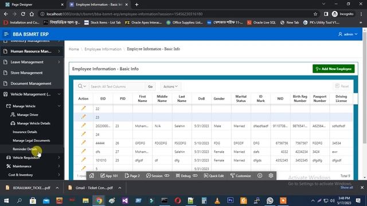Expand Leave Management submenu

tap(58, 62)
